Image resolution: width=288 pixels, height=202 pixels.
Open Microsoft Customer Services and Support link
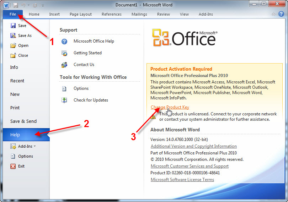[190, 166]
